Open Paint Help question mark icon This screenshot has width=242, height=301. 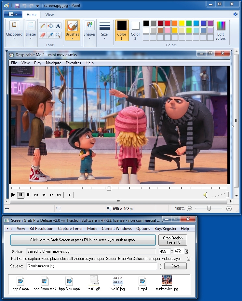(235, 14)
